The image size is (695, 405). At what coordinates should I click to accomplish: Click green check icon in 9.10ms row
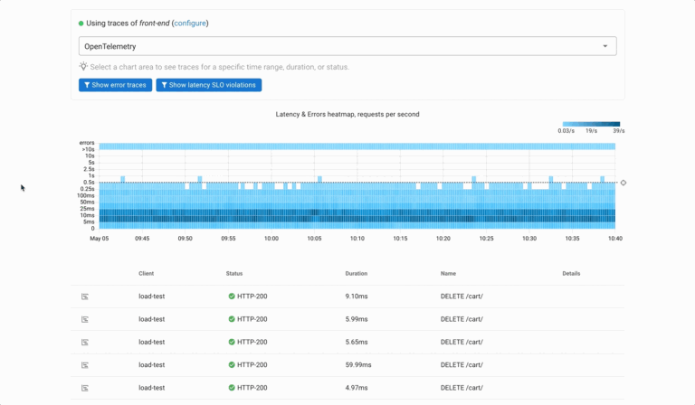click(x=232, y=296)
